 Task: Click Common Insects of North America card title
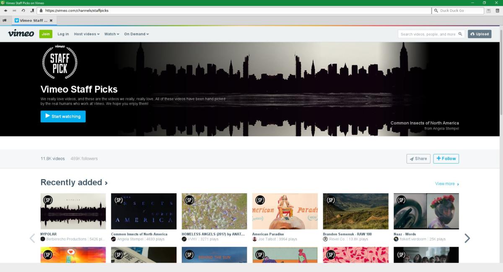click(x=139, y=234)
